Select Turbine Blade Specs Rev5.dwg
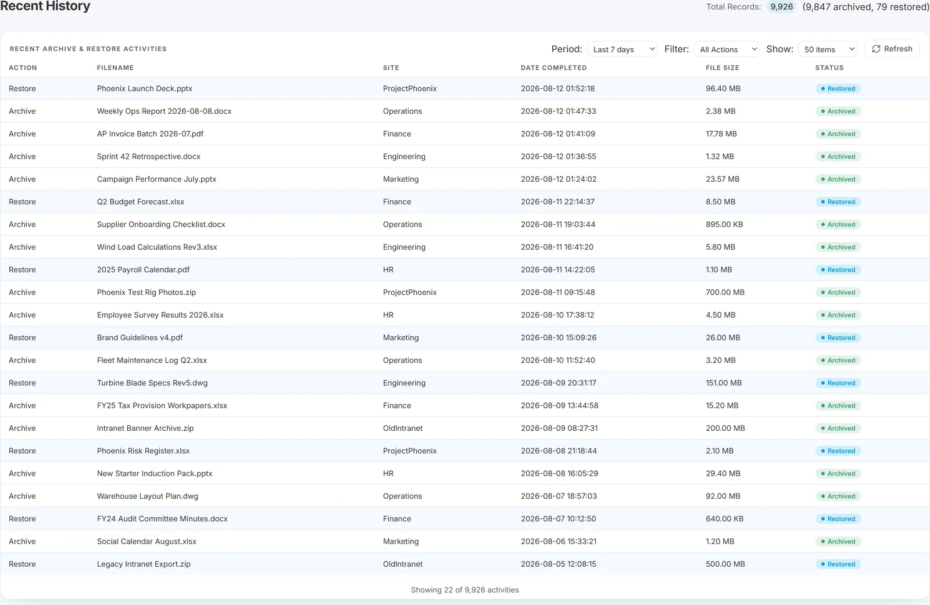This screenshot has height=605, width=930. click(x=152, y=383)
